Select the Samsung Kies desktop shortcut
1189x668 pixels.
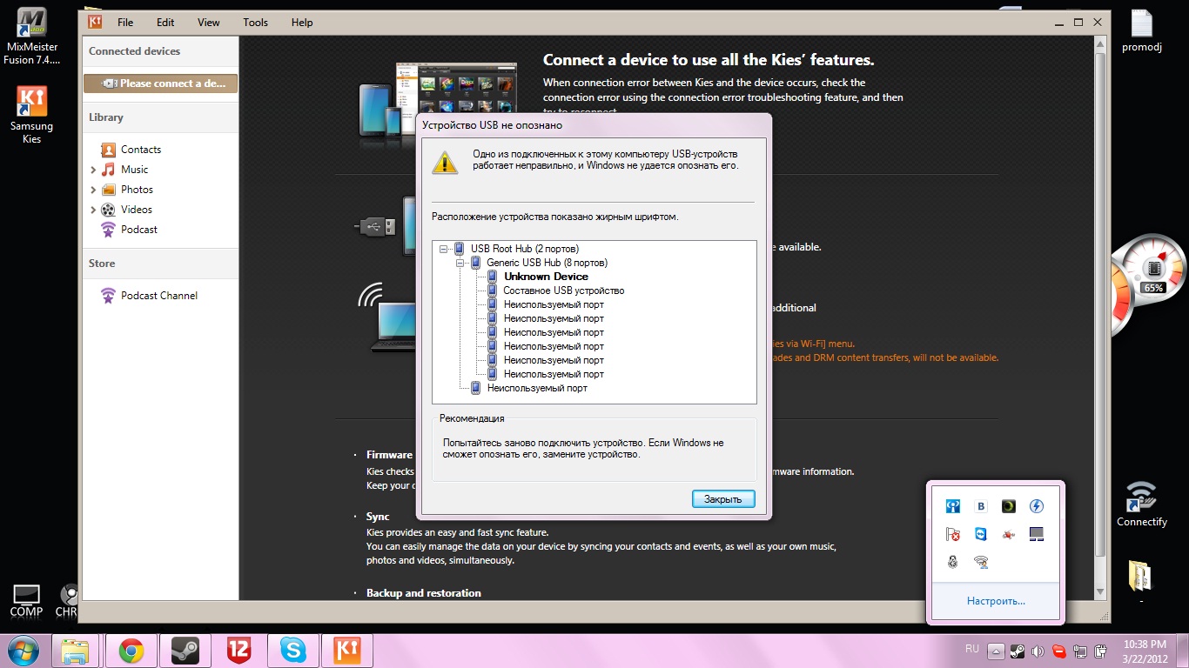click(32, 116)
